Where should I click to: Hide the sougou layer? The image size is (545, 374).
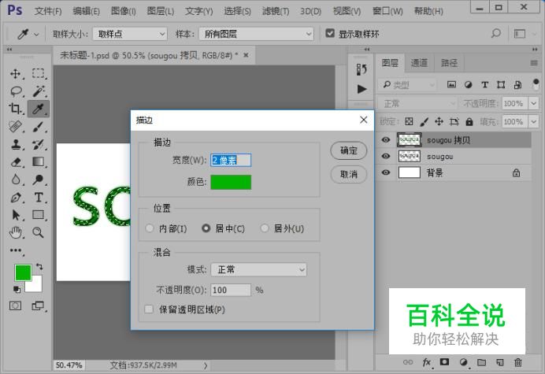386,156
